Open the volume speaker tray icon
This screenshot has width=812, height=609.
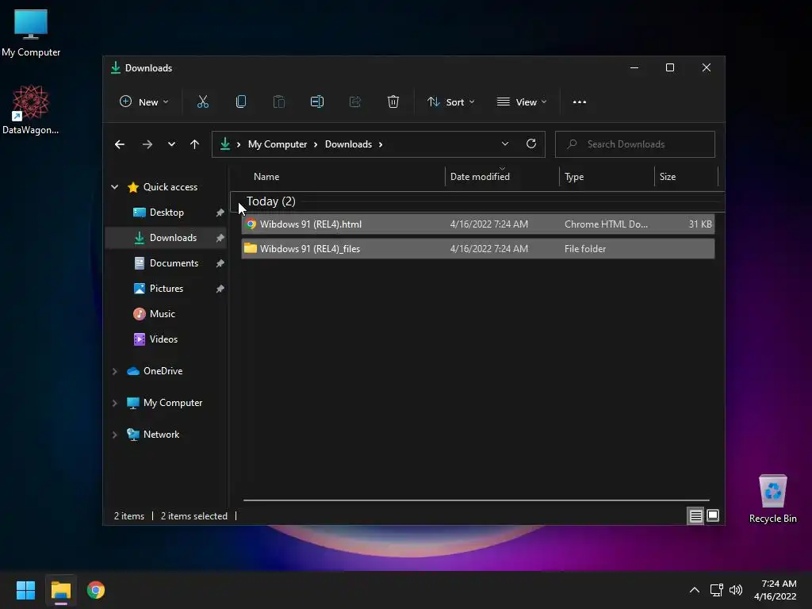point(736,590)
